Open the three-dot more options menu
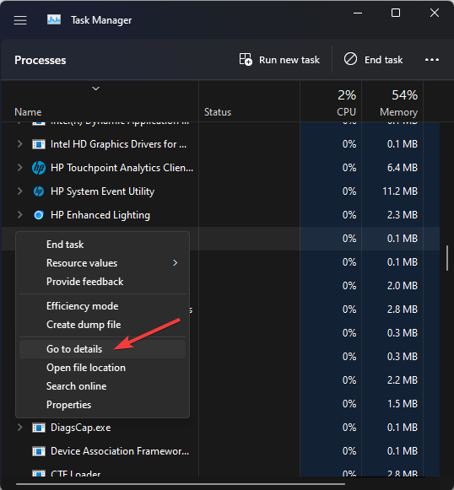This screenshot has height=490, width=454. click(432, 59)
